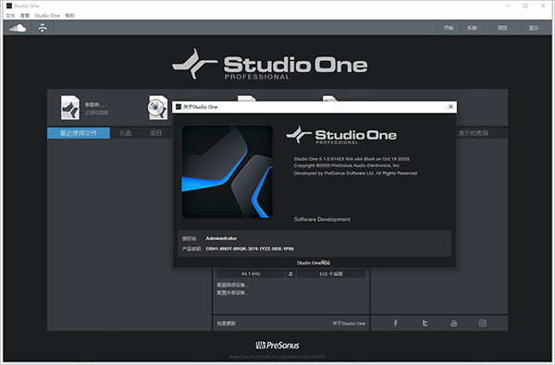Viewport: 555px width, 365px height.
Task: Click the Administrator licensee name
Action: [221, 238]
